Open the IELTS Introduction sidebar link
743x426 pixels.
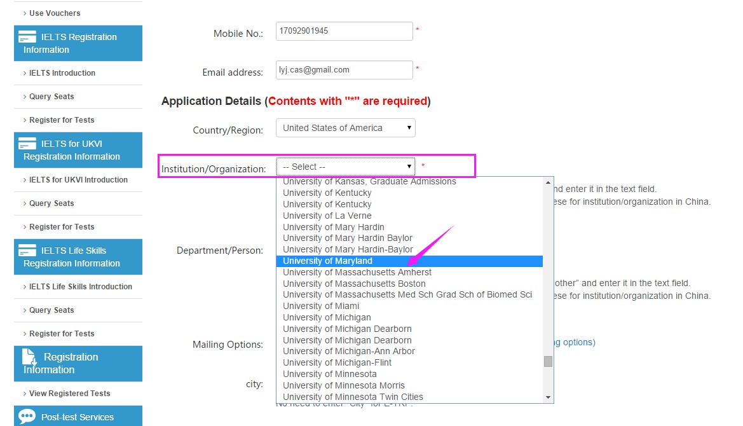pyautogui.click(x=62, y=73)
